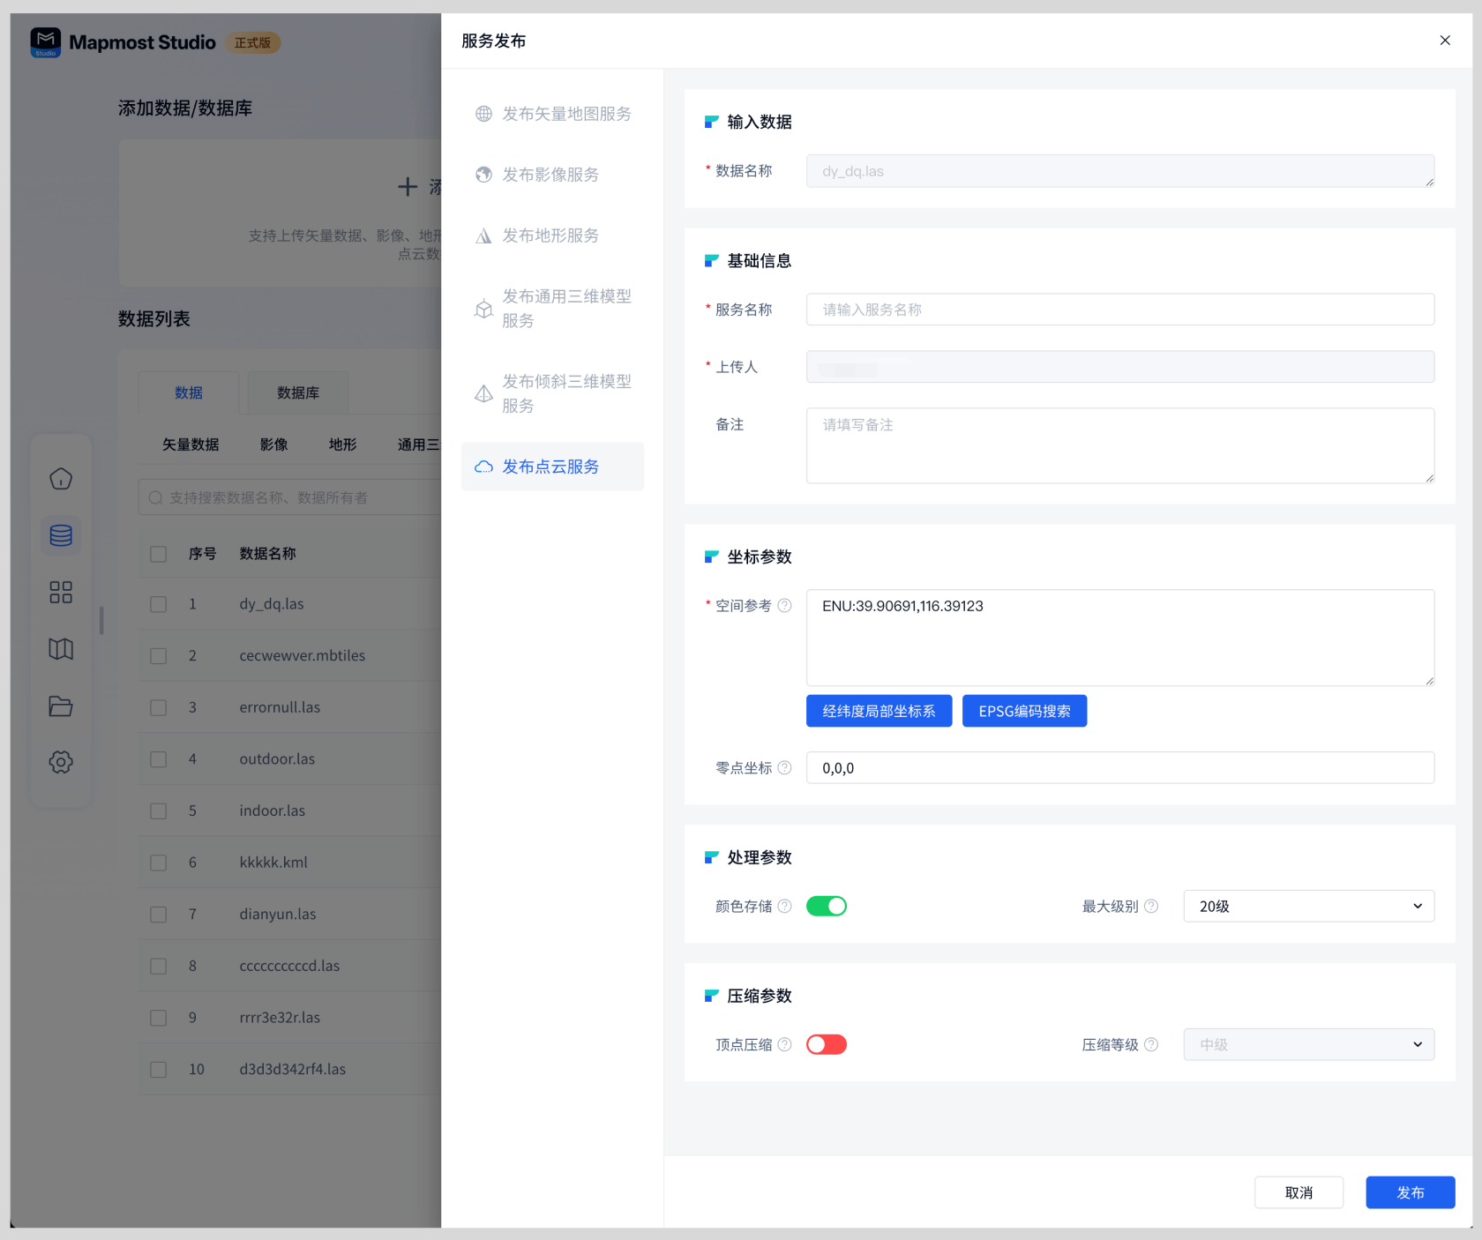
Task: Click the map sidebar icon
Action: point(61,649)
